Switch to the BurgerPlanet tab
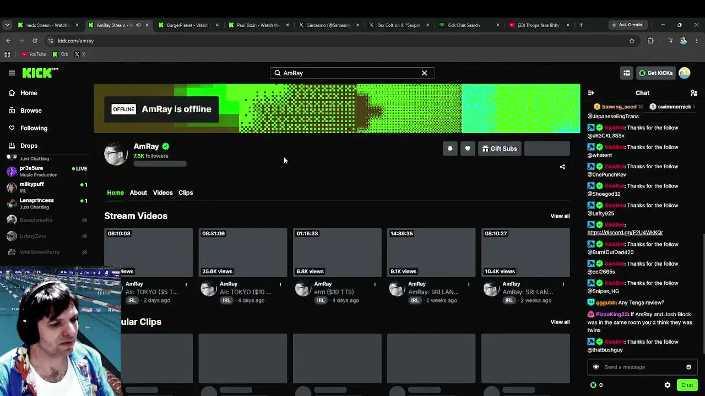Screen dimensions: 705x396 tap(187, 25)
